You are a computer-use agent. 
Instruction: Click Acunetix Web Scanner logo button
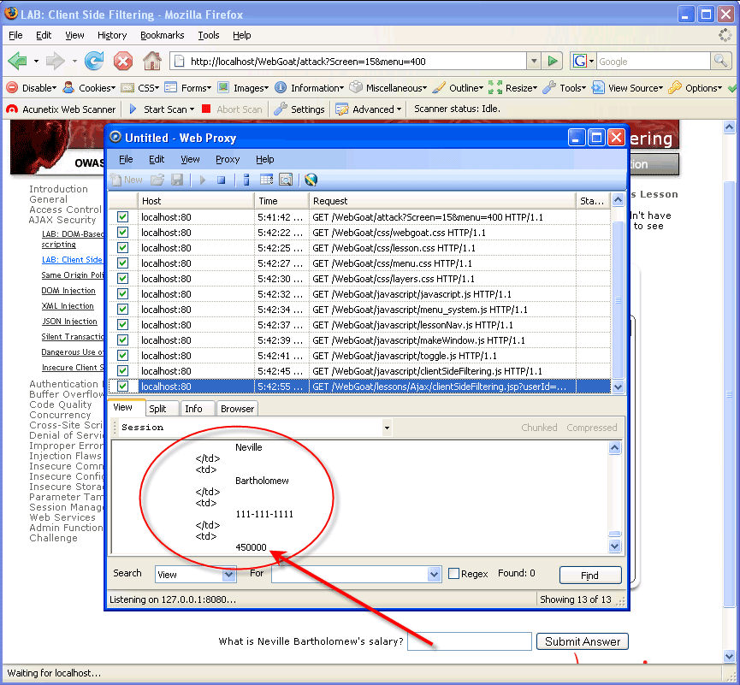tap(61, 109)
